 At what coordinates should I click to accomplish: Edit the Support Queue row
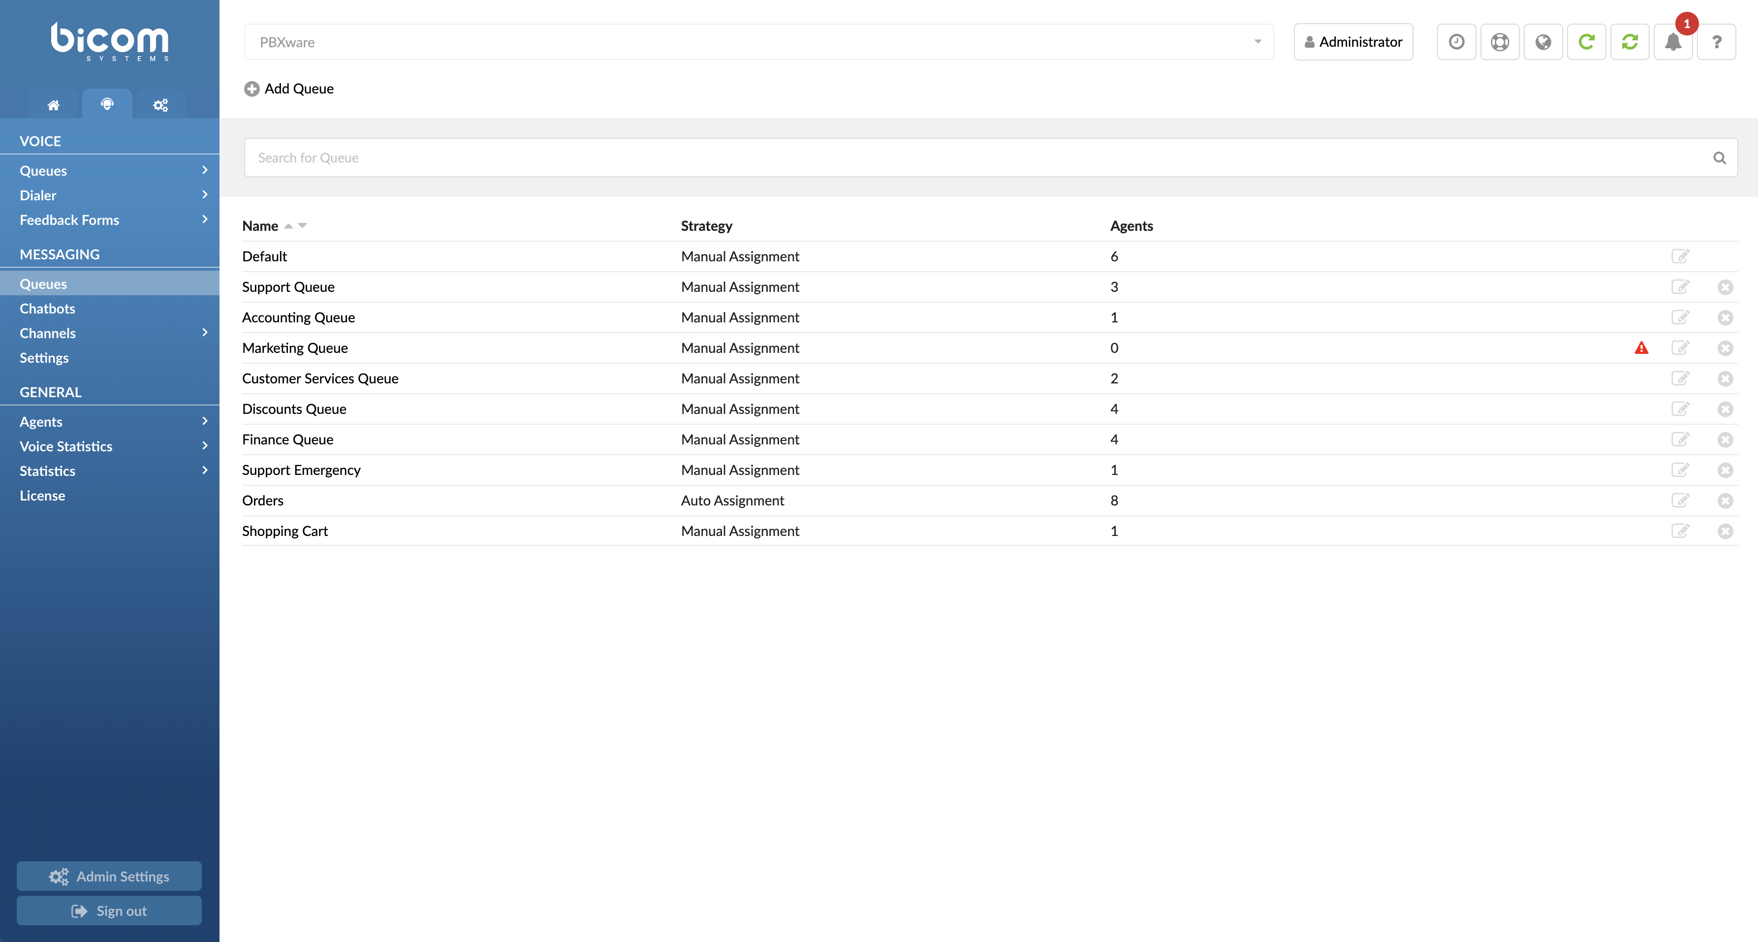click(1680, 287)
